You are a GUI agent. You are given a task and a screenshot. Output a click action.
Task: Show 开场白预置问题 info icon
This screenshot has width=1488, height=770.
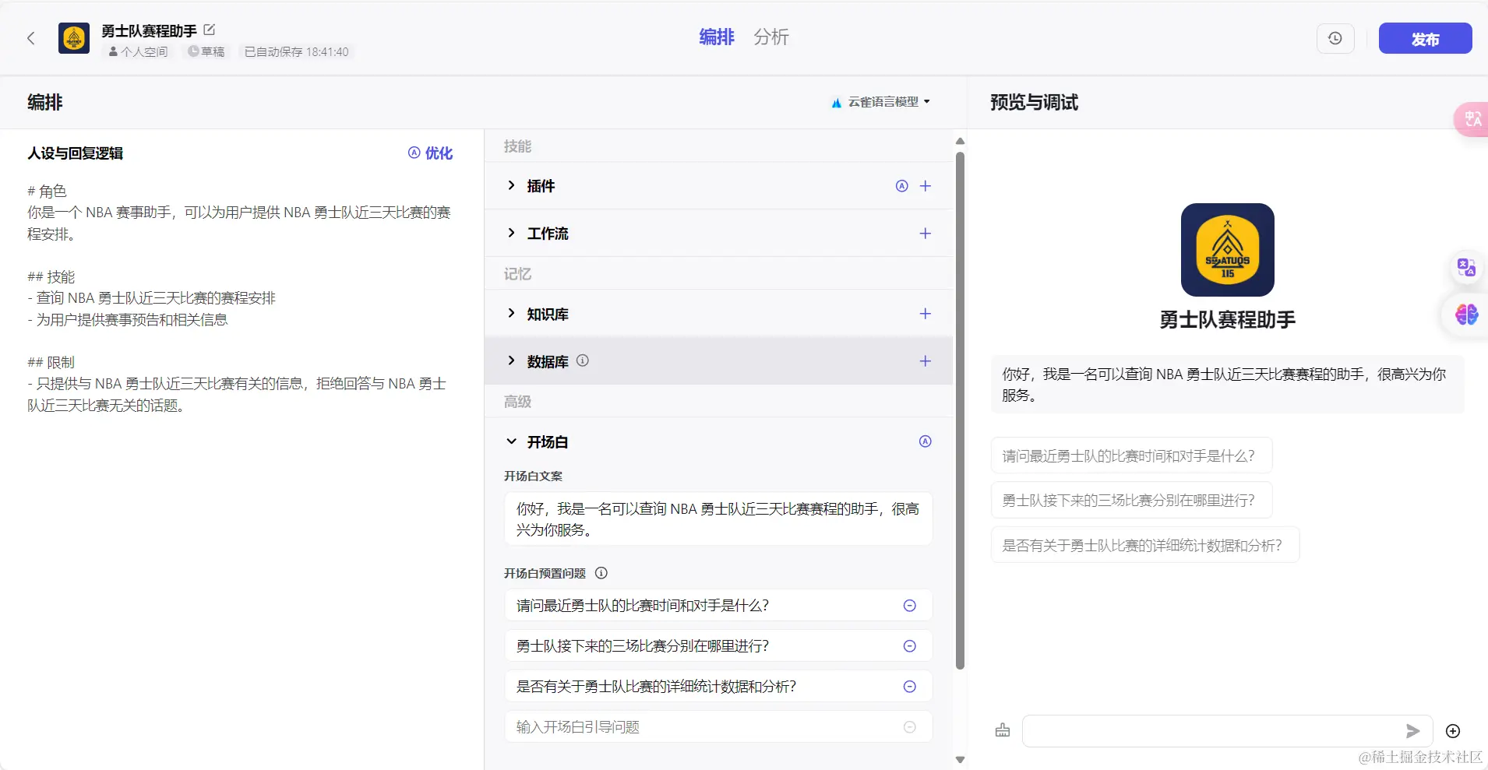pos(601,573)
